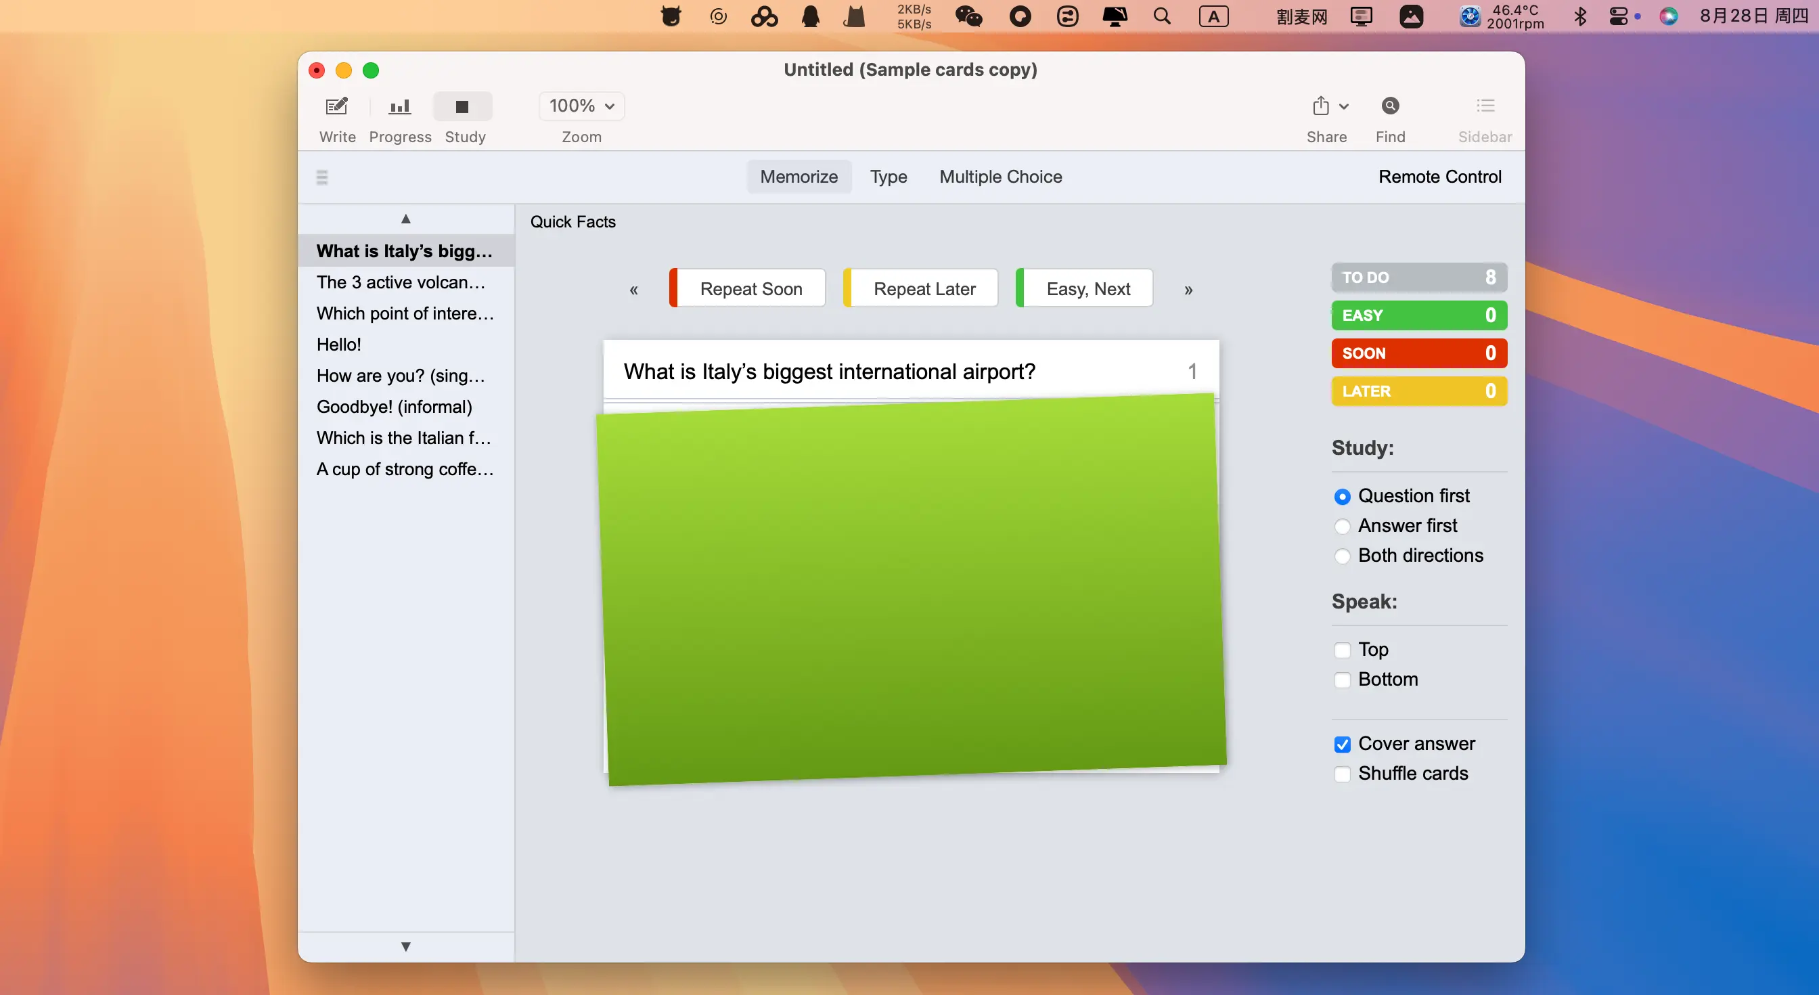The height and width of the screenshot is (995, 1819).
Task: Click the up triangle above card list
Action: click(406, 219)
